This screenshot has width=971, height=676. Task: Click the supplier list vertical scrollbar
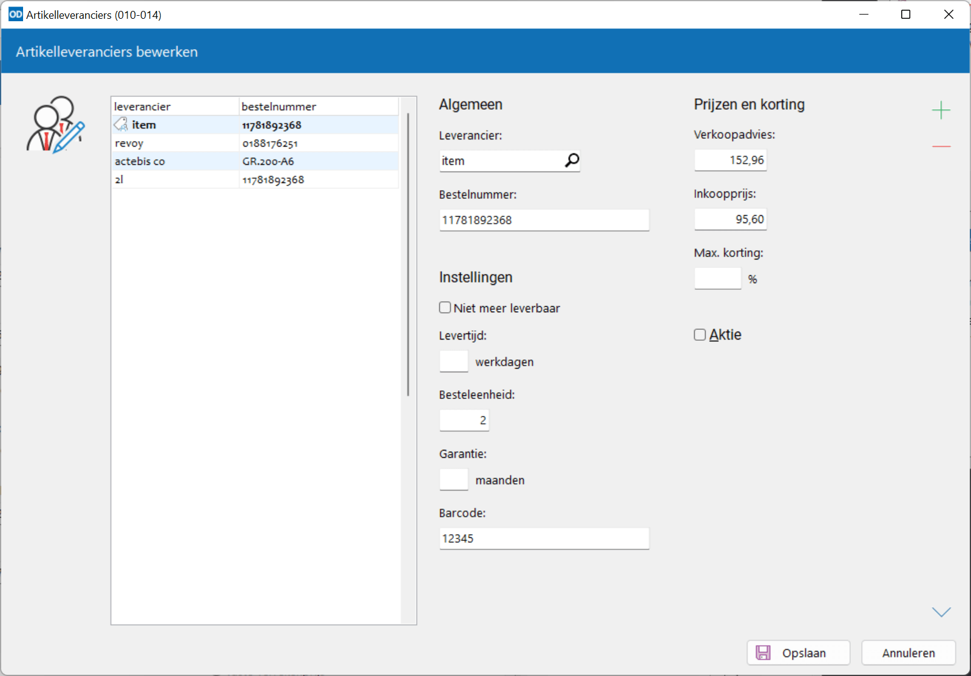point(408,255)
